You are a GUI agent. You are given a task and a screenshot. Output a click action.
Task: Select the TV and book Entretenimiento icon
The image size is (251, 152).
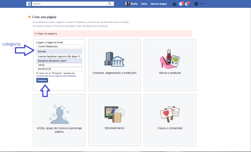click(x=114, y=114)
